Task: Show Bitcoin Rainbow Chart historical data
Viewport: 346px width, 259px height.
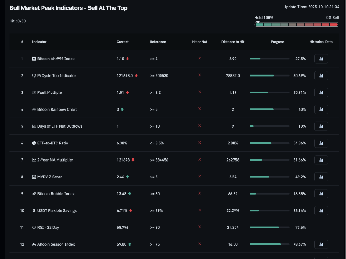Action: pos(321,109)
